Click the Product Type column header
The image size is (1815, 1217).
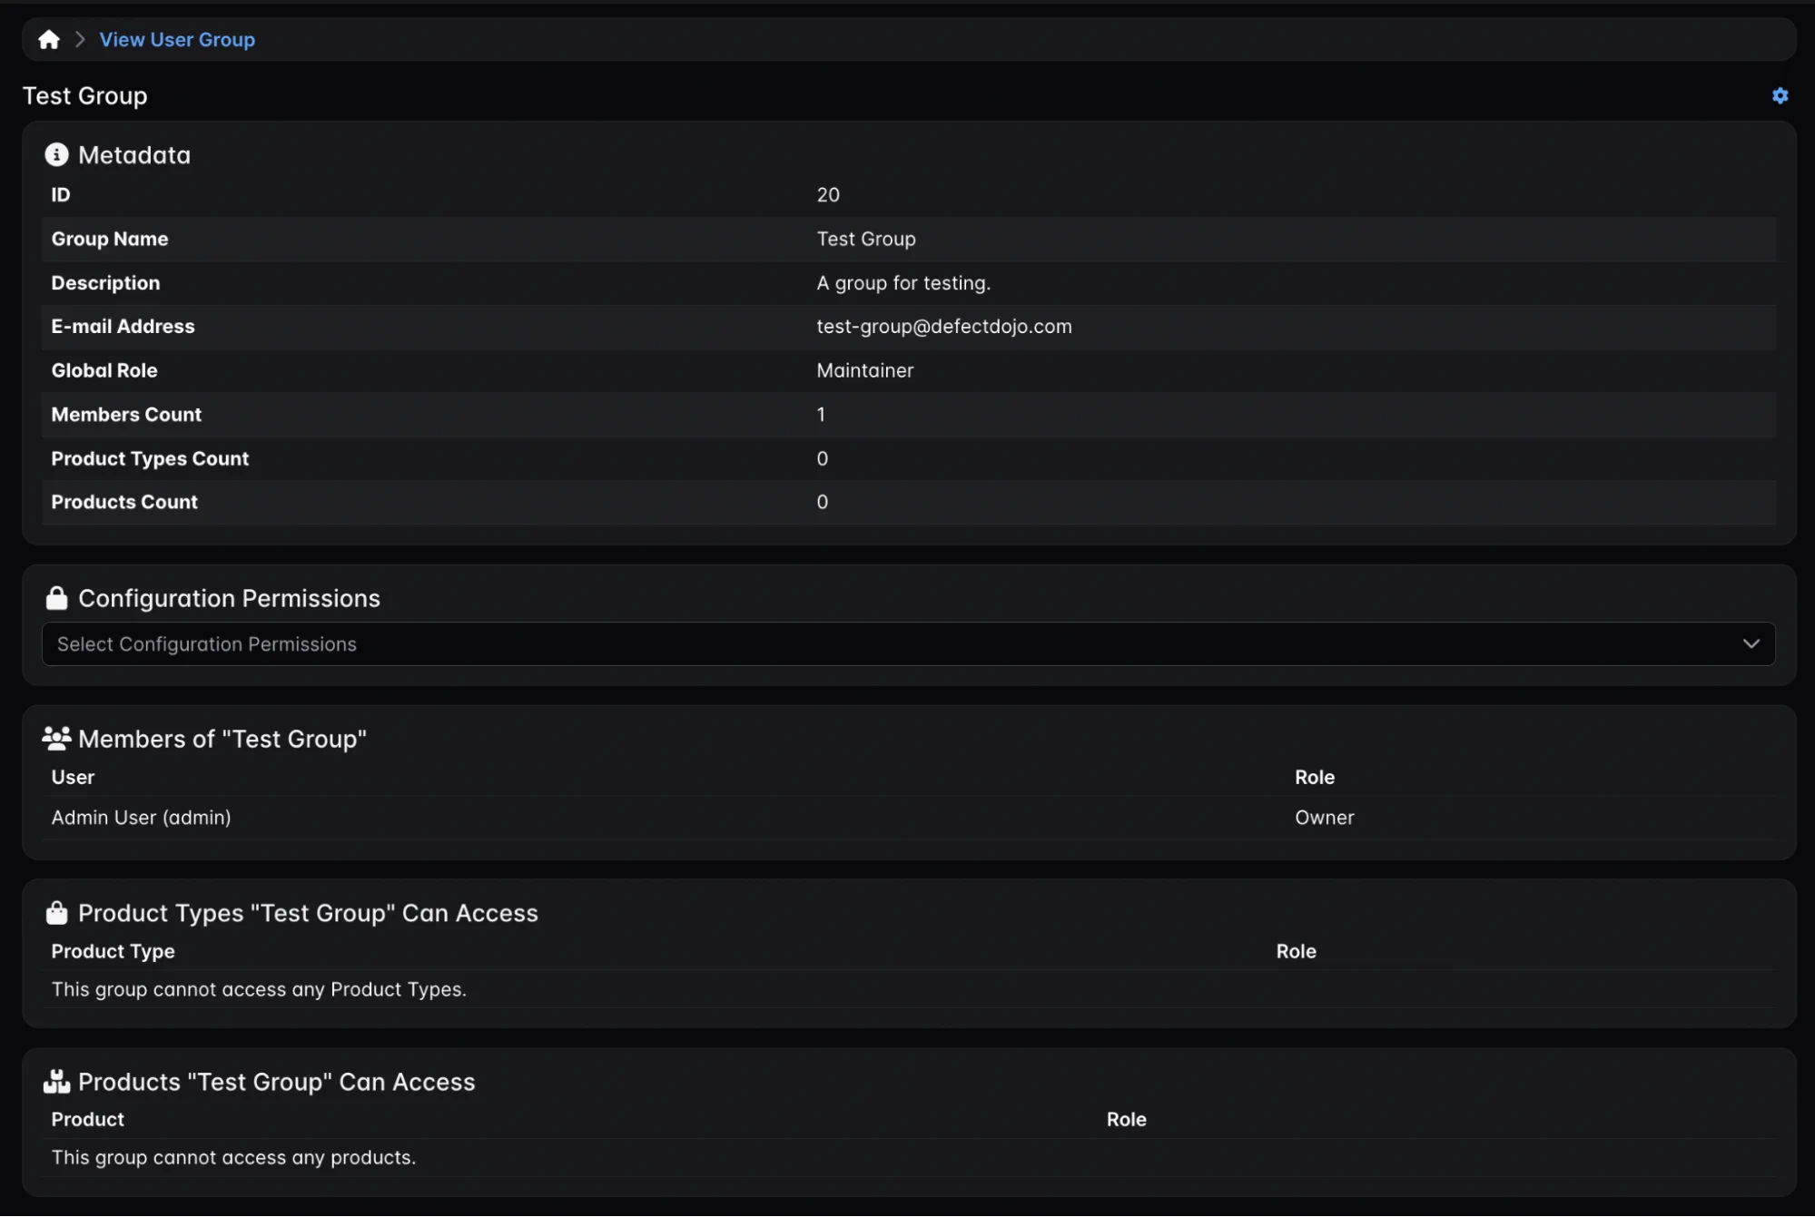tap(113, 951)
